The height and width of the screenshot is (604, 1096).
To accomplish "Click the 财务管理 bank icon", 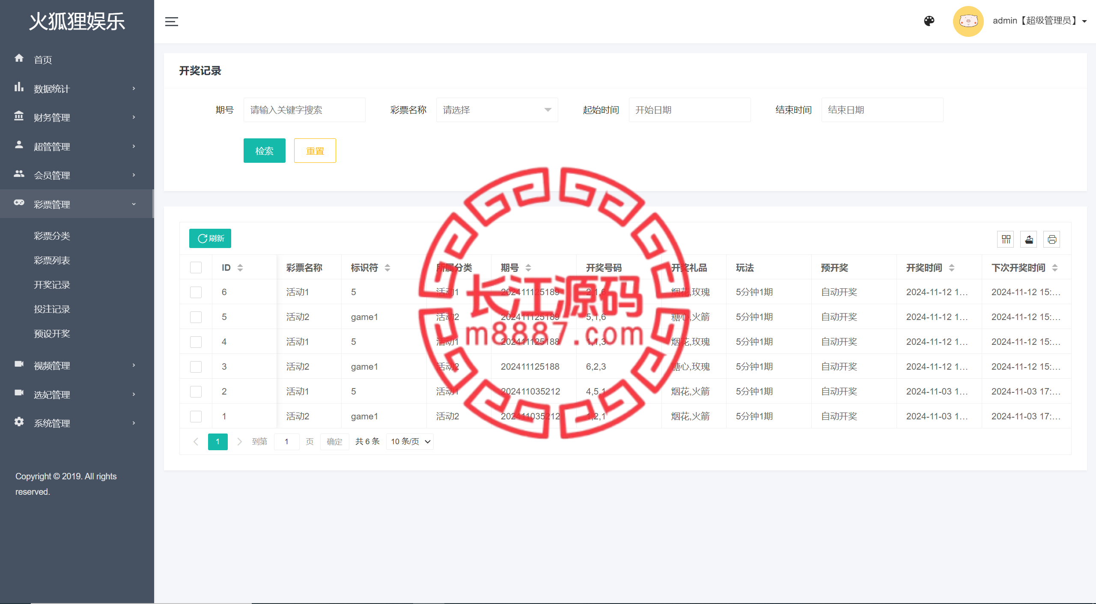I will pos(19,116).
